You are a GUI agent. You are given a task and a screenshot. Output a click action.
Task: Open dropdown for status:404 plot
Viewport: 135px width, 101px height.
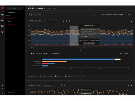pos(63,76)
